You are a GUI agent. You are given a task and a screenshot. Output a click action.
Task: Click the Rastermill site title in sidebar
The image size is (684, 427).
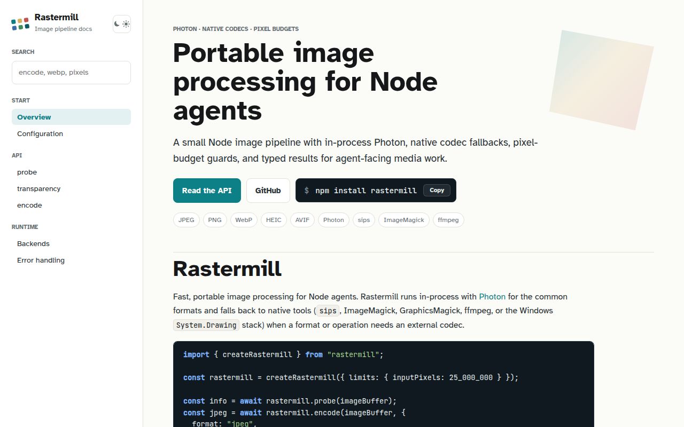click(x=57, y=17)
